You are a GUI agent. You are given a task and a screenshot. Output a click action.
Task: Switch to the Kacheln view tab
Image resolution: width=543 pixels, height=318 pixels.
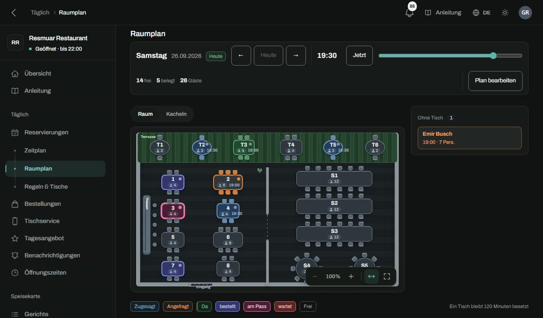click(x=176, y=114)
